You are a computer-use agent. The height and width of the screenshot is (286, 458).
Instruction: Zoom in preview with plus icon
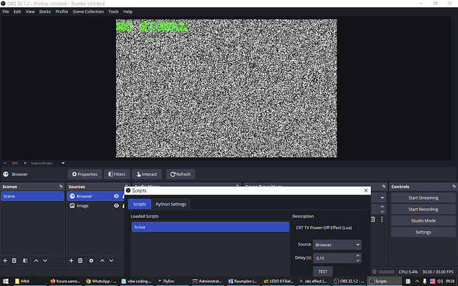(x=25, y=163)
